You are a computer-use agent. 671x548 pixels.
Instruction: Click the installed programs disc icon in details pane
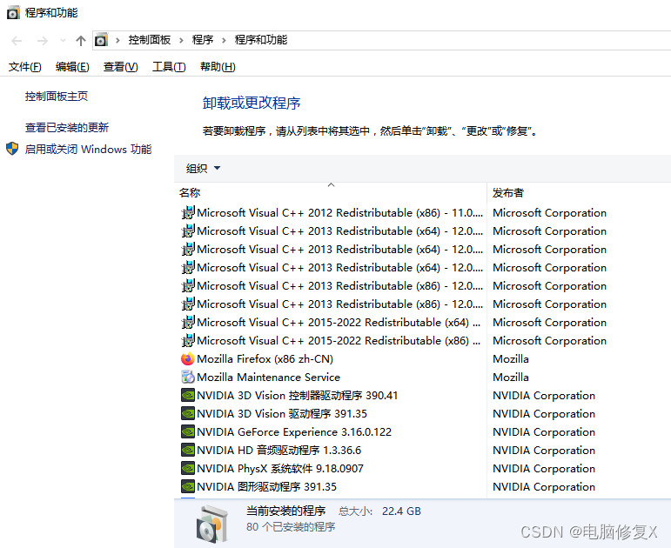point(211,525)
